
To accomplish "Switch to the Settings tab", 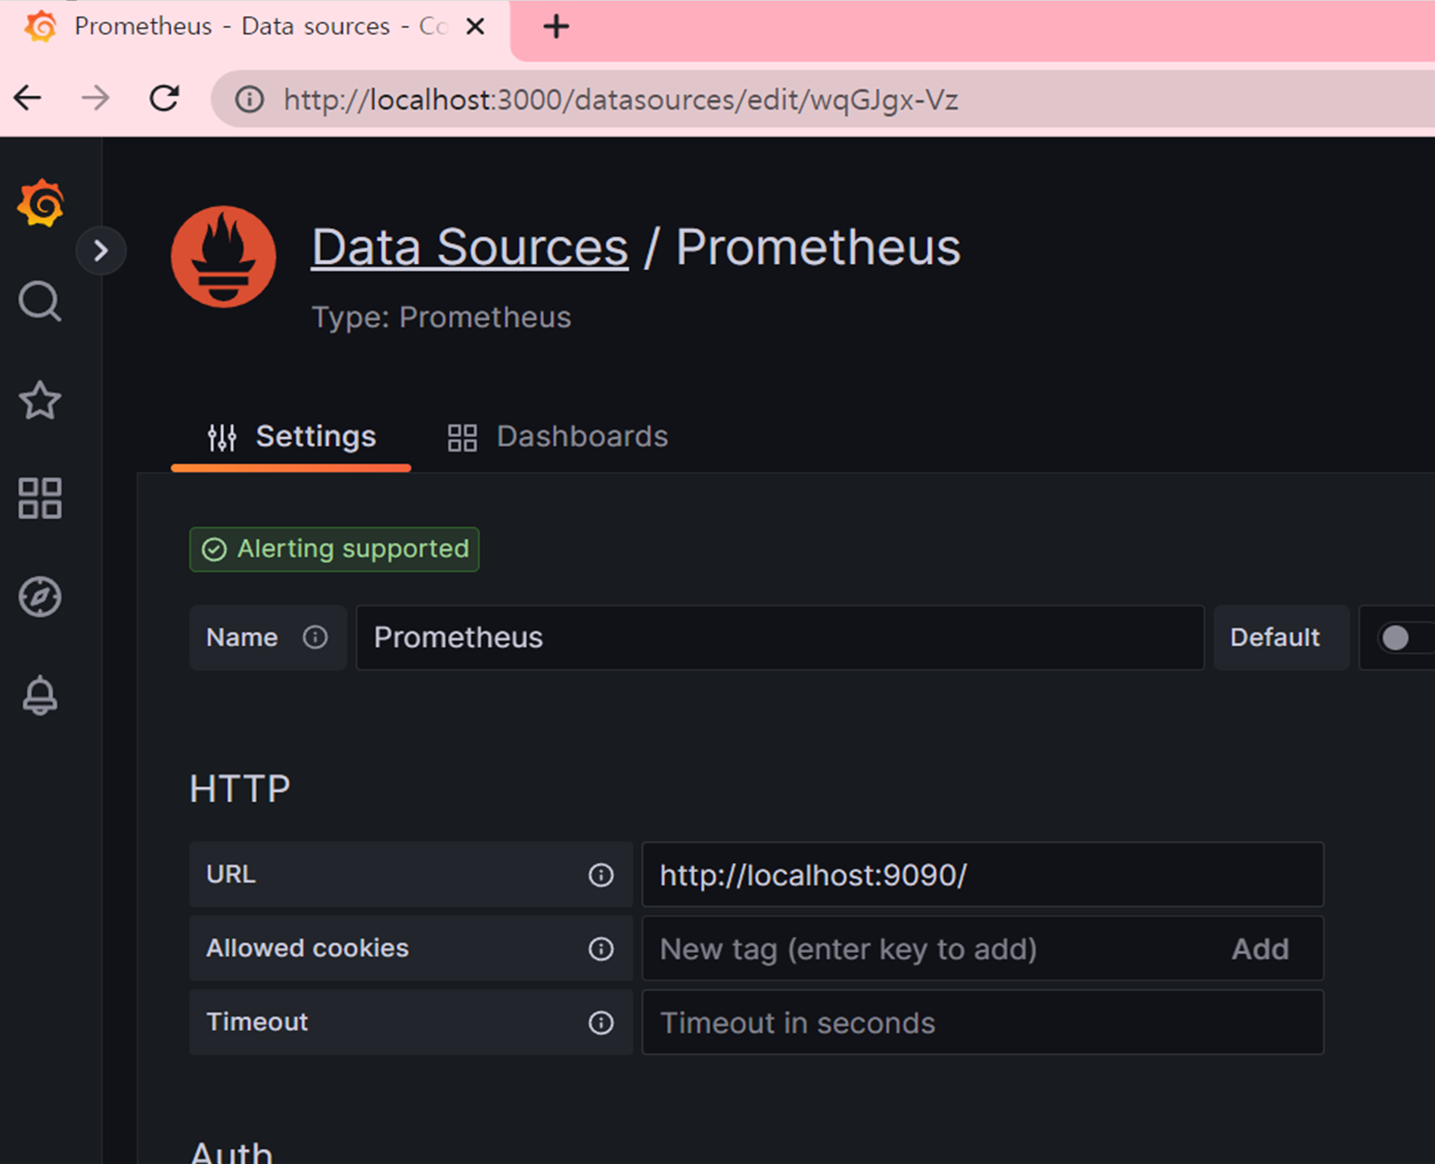I will (x=291, y=436).
